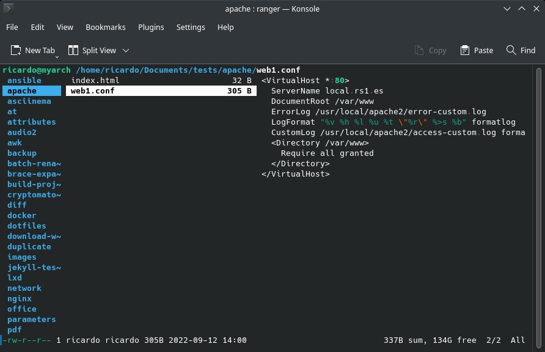Select the images directory
The height and width of the screenshot is (352, 545).
pos(22,257)
